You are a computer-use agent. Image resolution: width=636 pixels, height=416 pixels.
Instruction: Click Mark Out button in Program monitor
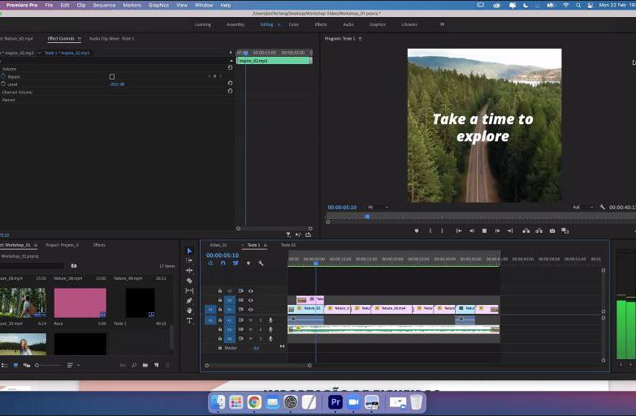pos(442,231)
